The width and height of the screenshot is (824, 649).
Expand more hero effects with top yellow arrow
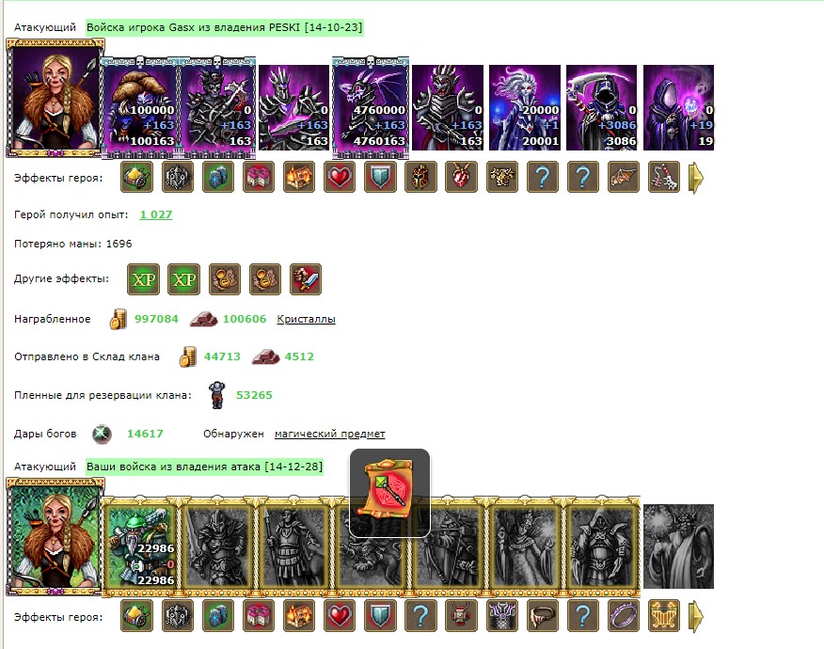tap(696, 178)
